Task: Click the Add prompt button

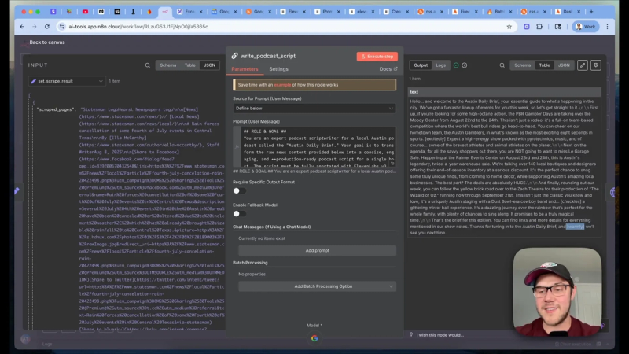Action: [x=317, y=250]
